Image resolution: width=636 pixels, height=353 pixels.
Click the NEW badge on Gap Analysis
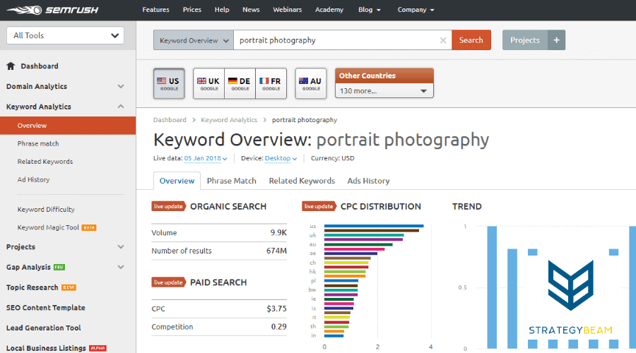59,267
